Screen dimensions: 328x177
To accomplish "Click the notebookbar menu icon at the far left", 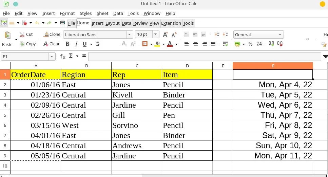I will click(x=4, y=23).
